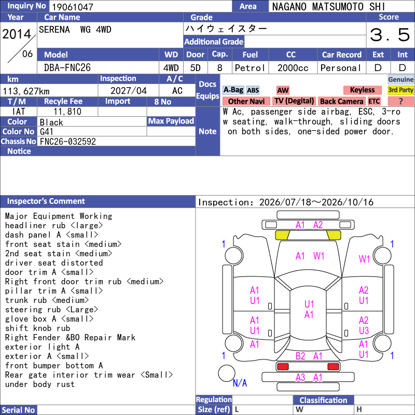Screen dimensions: 415x415
Task: Click the 3rd Party legend tag
Action: pyautogui.click(x=400, y=90)
